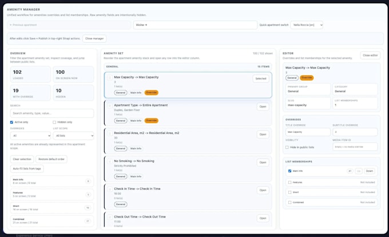Click the Override tag on Max Capacity row
This screenshot has width=389, height=237.
coord(152,93)
